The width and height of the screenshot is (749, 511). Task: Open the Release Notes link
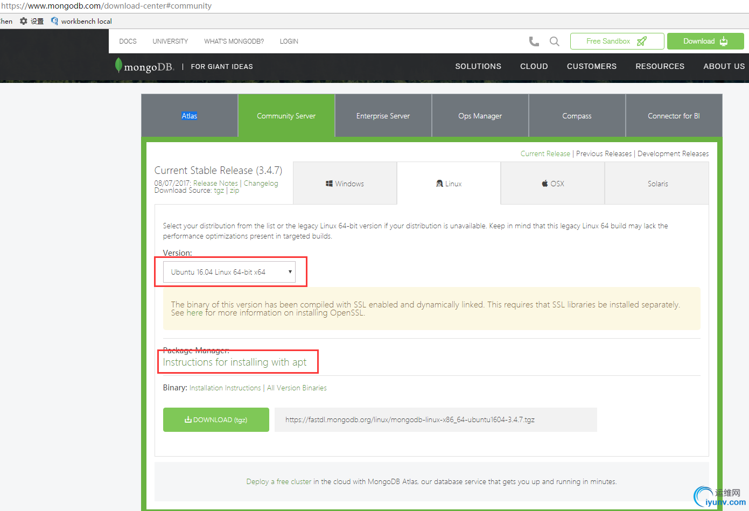click(x=215, y=183)
